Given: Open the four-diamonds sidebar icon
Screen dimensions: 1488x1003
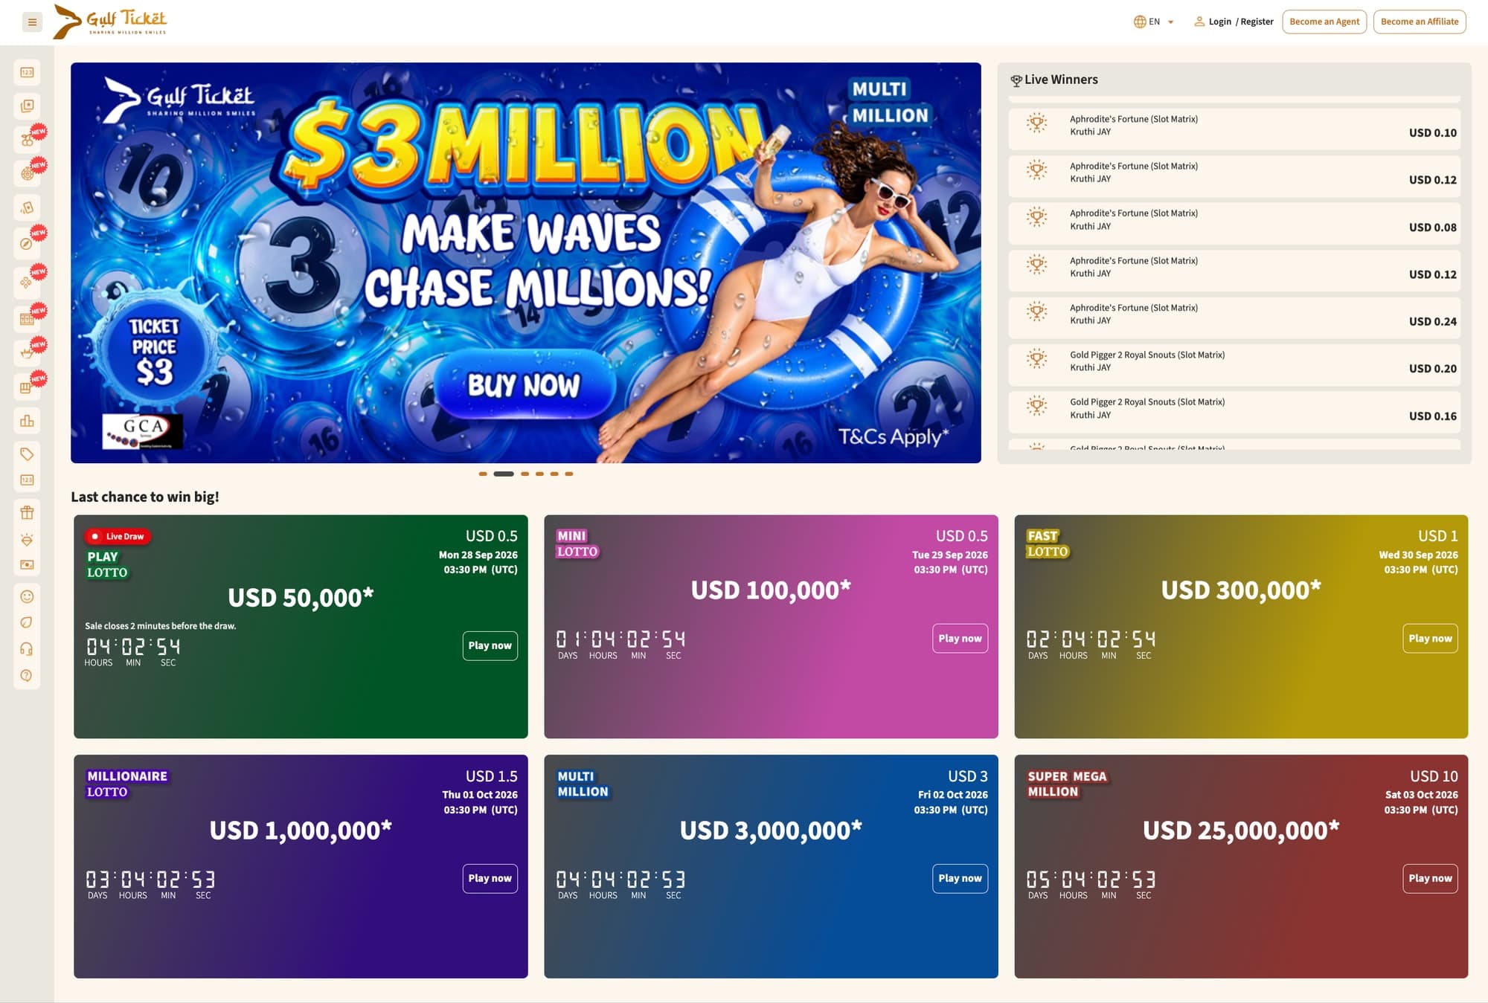Looking at the screenshot, I should pos(27,283).
